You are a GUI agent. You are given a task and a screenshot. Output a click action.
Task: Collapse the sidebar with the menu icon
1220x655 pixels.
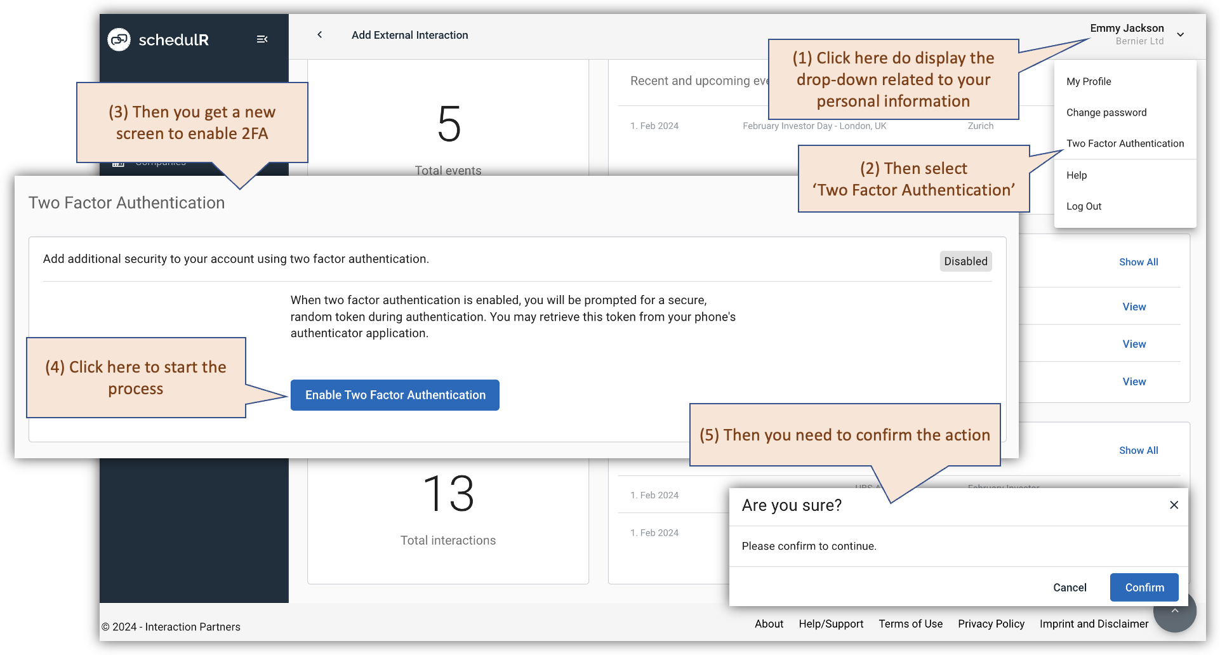[x=262, y=39]
